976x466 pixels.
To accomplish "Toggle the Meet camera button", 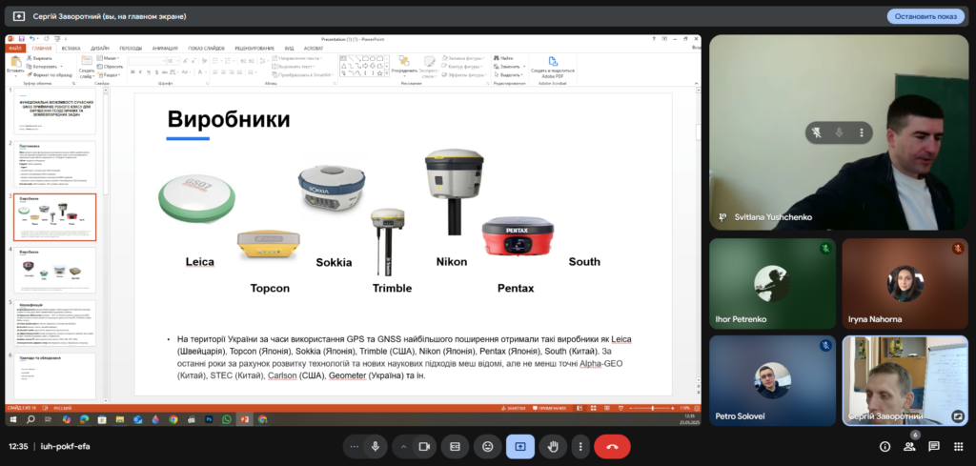I will [x=424, y=446].
